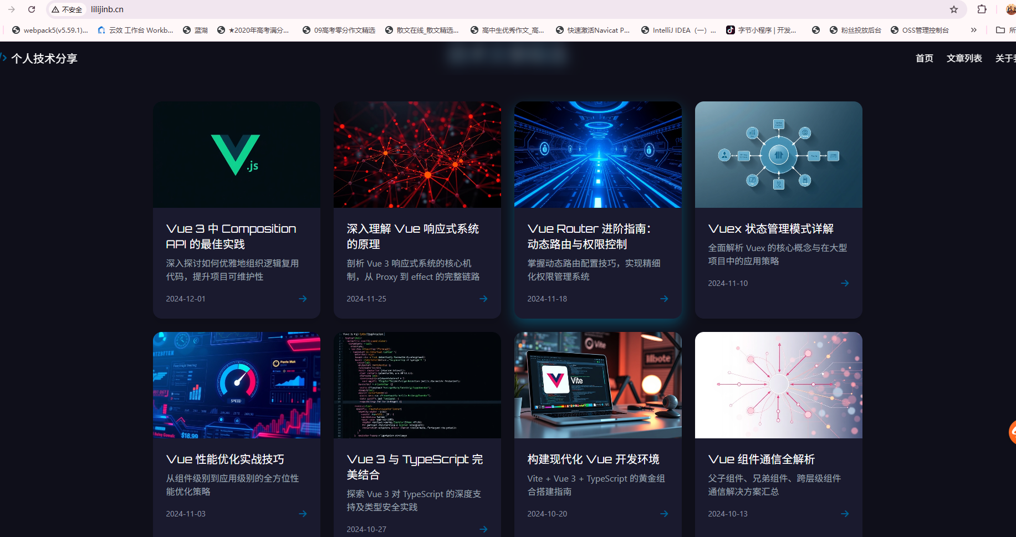This screenshot has width=1016, height=537.
Task: Click the arrow icon on the 2024-11-10 card
Action: [x=845, y=283]
